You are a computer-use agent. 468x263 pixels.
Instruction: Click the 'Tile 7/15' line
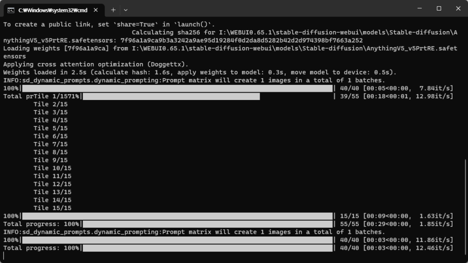[x=50, y=144]
